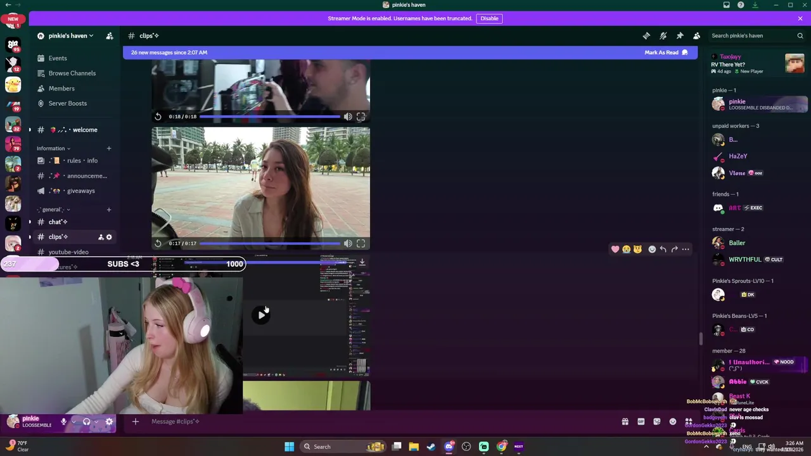Viewport: 811px width, 456px height.
Task: Click the taskbar Search box
Action: tap(342, 446)
